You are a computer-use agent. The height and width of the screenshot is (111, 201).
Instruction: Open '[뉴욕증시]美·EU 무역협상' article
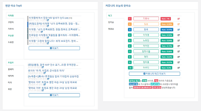(x=53, y=77)
